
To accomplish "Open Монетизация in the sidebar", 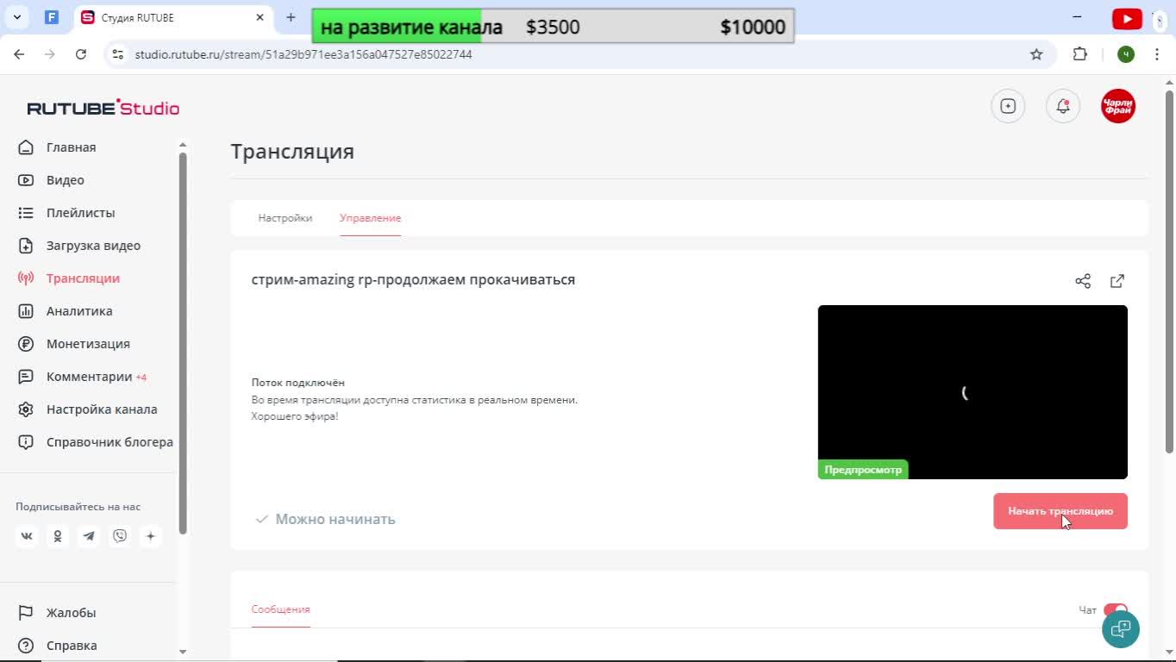I will [x=88, y=344].
